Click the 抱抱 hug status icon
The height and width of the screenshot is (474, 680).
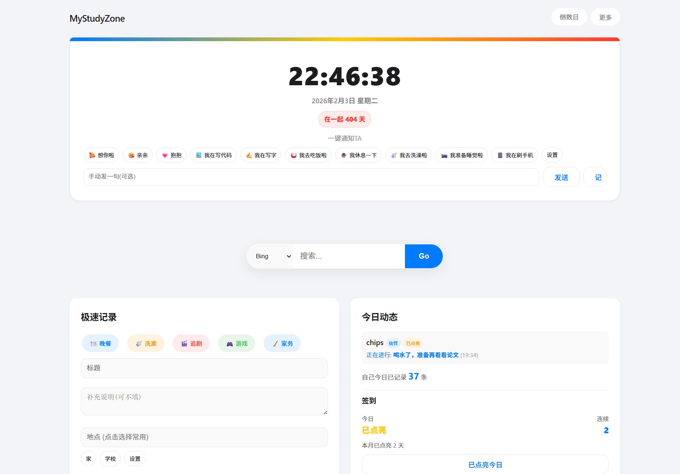171,155
